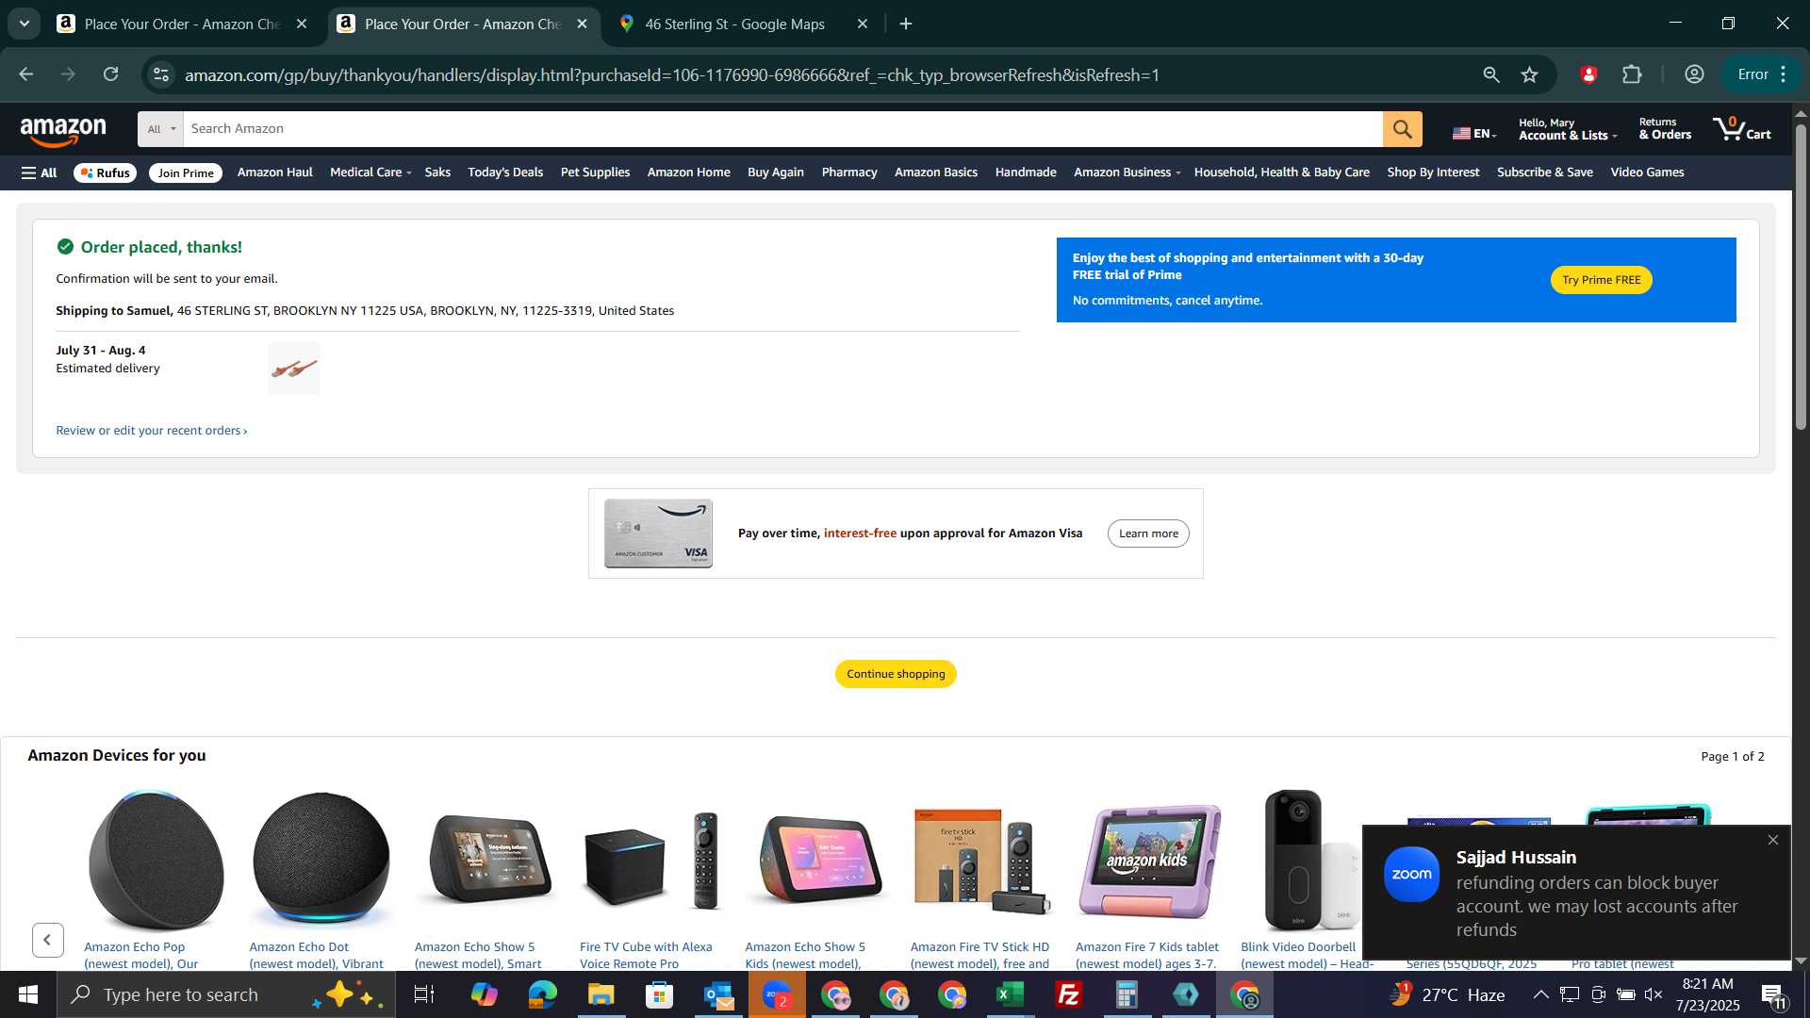Screen dimensions: 1810x1018
Task: Open Pet Supplies in the nav bar
Action: [595, 172]
